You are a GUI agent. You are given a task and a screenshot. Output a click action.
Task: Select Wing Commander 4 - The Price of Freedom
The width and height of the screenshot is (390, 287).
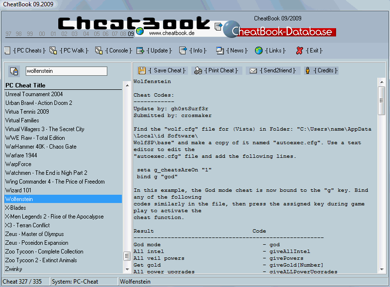point(64,182)
